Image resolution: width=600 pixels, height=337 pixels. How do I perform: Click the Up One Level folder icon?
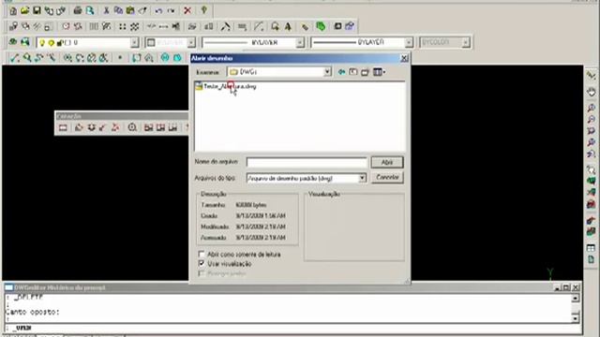tap(353, 72)
